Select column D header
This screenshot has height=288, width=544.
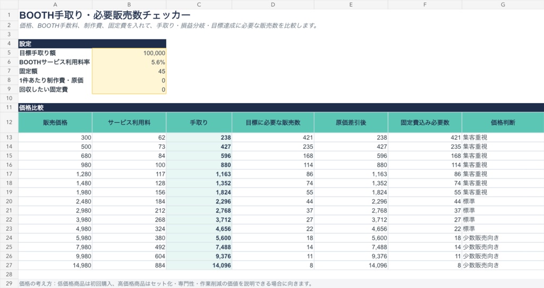pyautogui.click(x=273, y=4)
